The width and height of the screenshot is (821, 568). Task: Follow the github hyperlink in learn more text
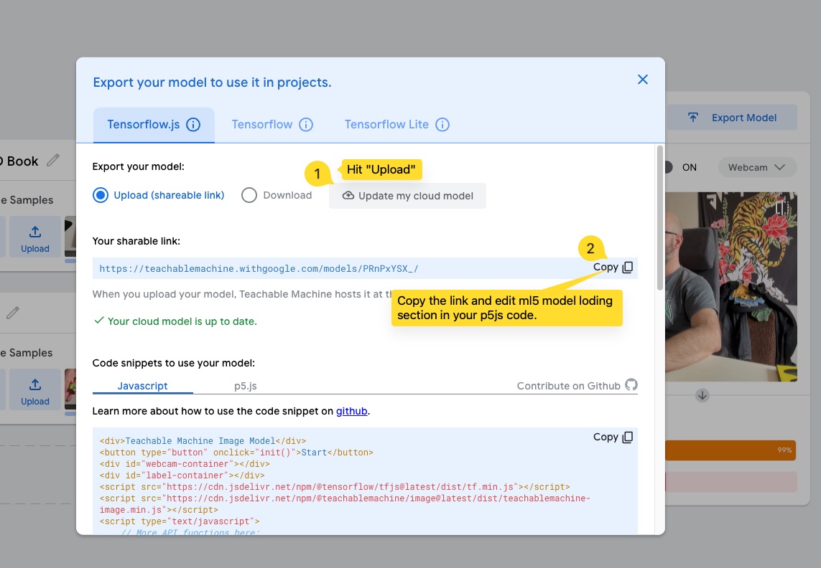351,411
